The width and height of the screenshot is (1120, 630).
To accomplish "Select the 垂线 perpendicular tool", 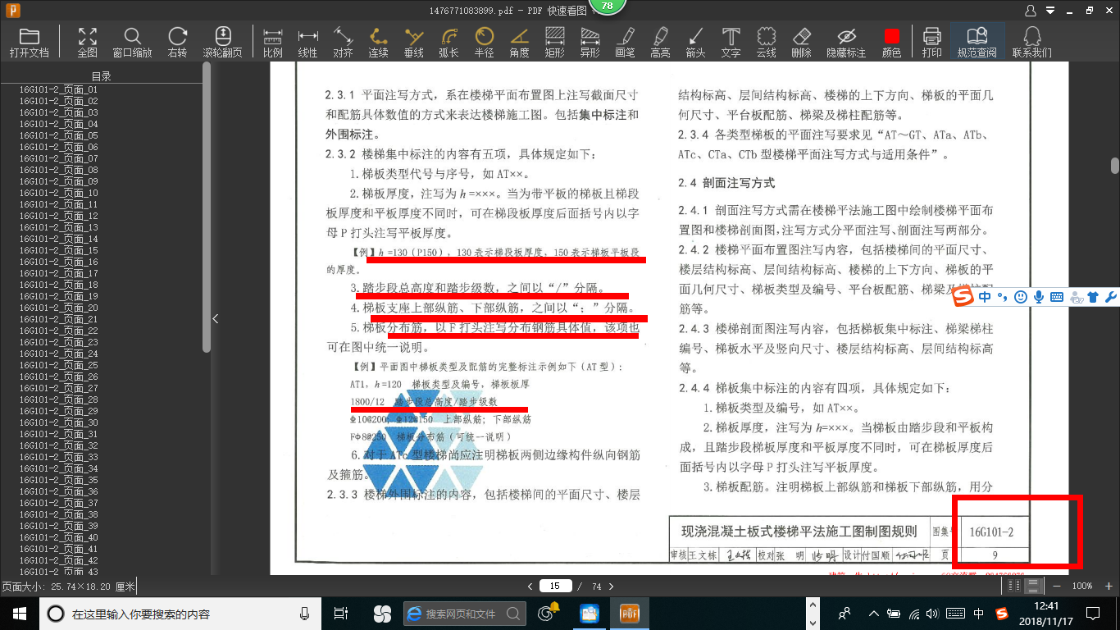I will pos(413,42).
